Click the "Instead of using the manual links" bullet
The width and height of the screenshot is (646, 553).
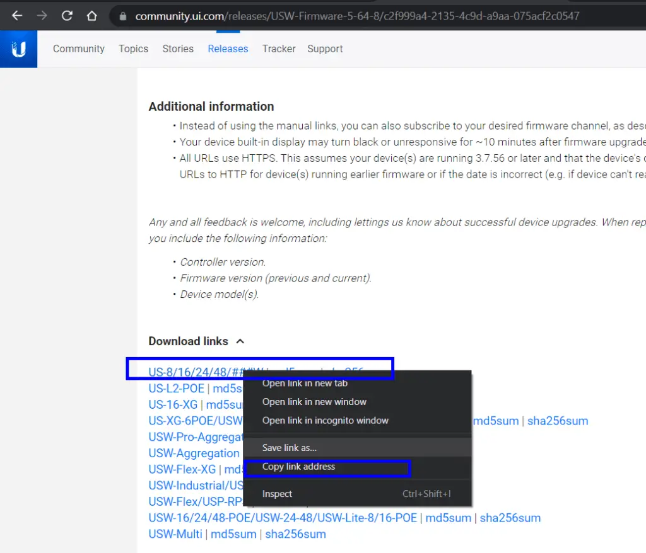(413, 126)
